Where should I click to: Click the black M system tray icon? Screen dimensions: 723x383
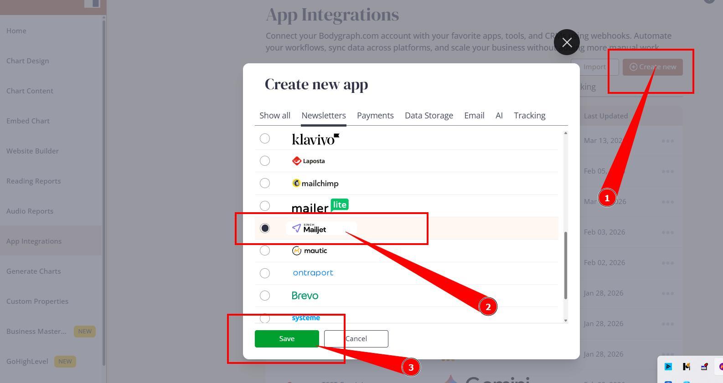[x=686, y=367]
